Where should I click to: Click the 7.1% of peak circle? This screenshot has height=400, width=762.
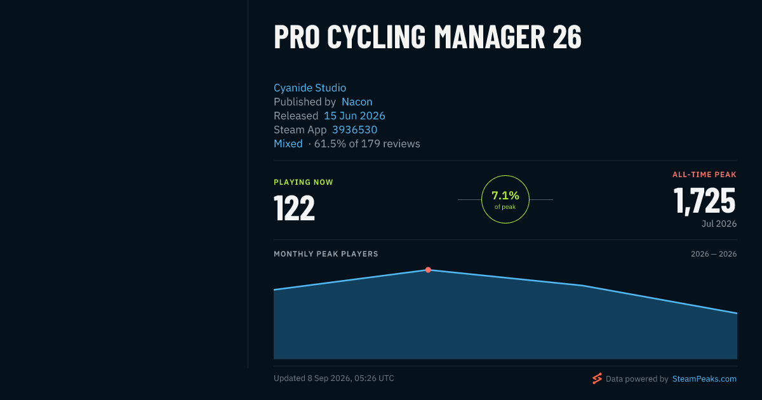[x=505, y=199]
